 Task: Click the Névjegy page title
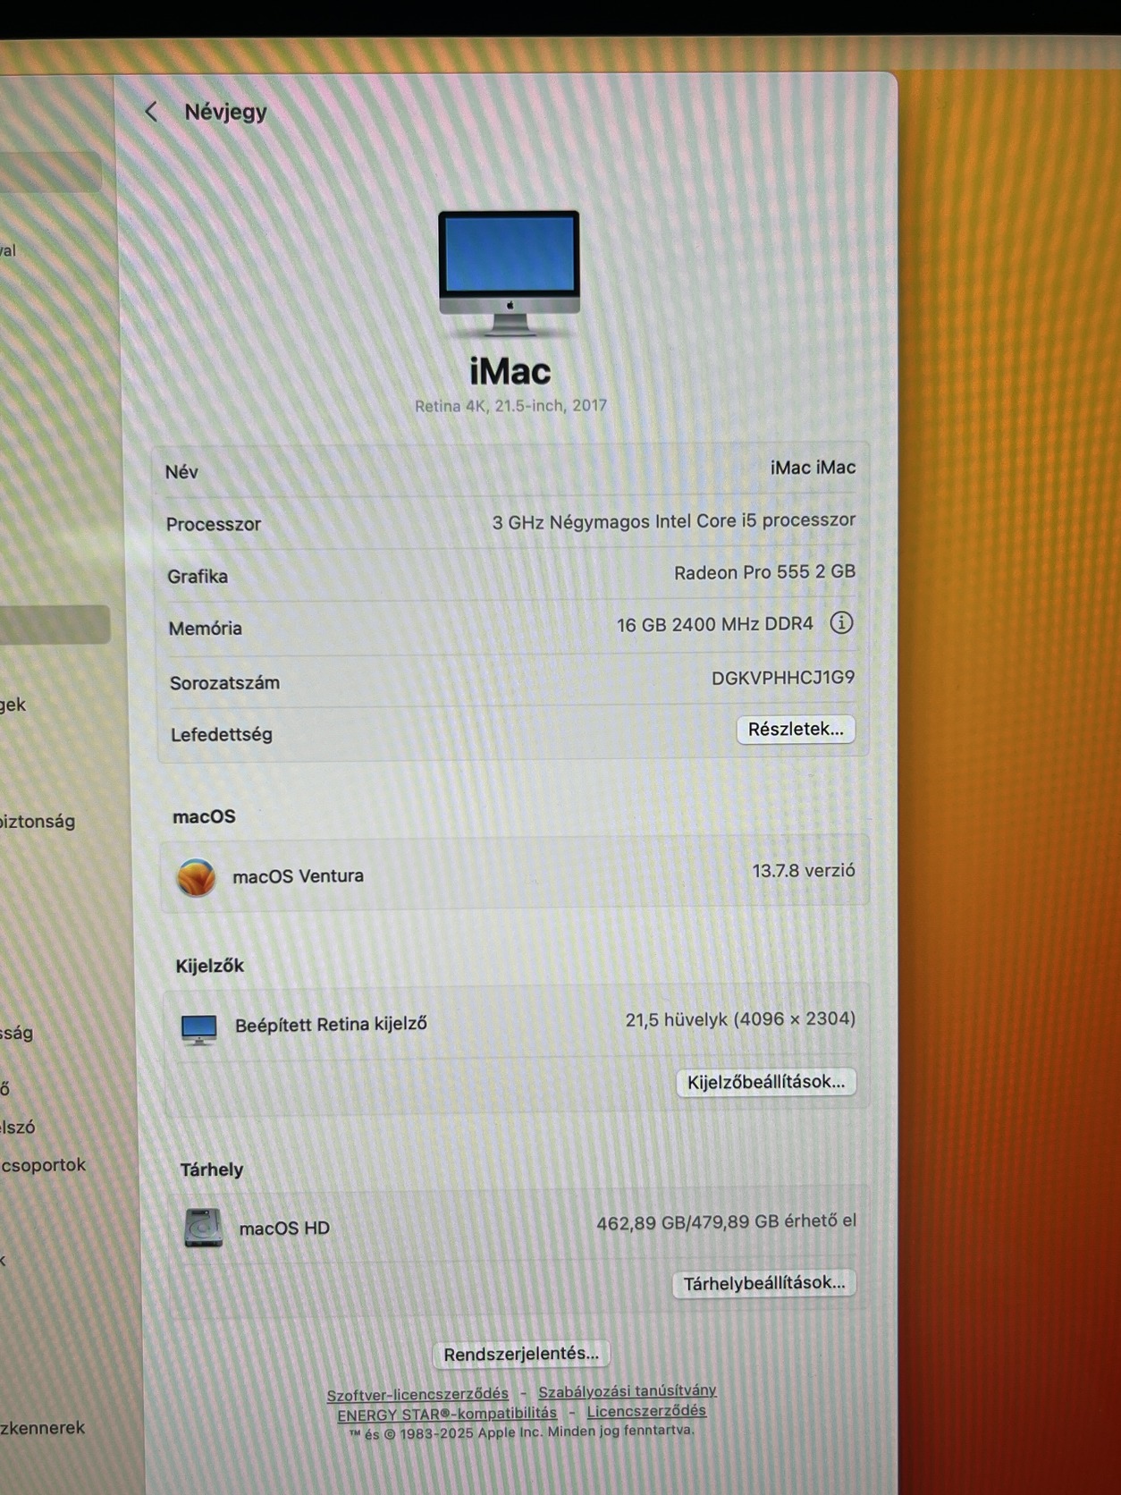[225, 112]
